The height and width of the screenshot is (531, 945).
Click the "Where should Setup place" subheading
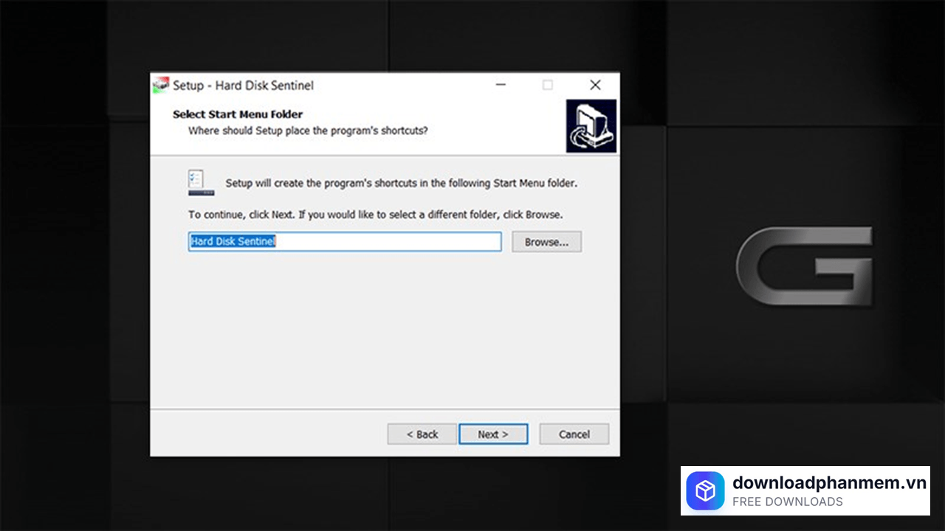pos(308,131)
